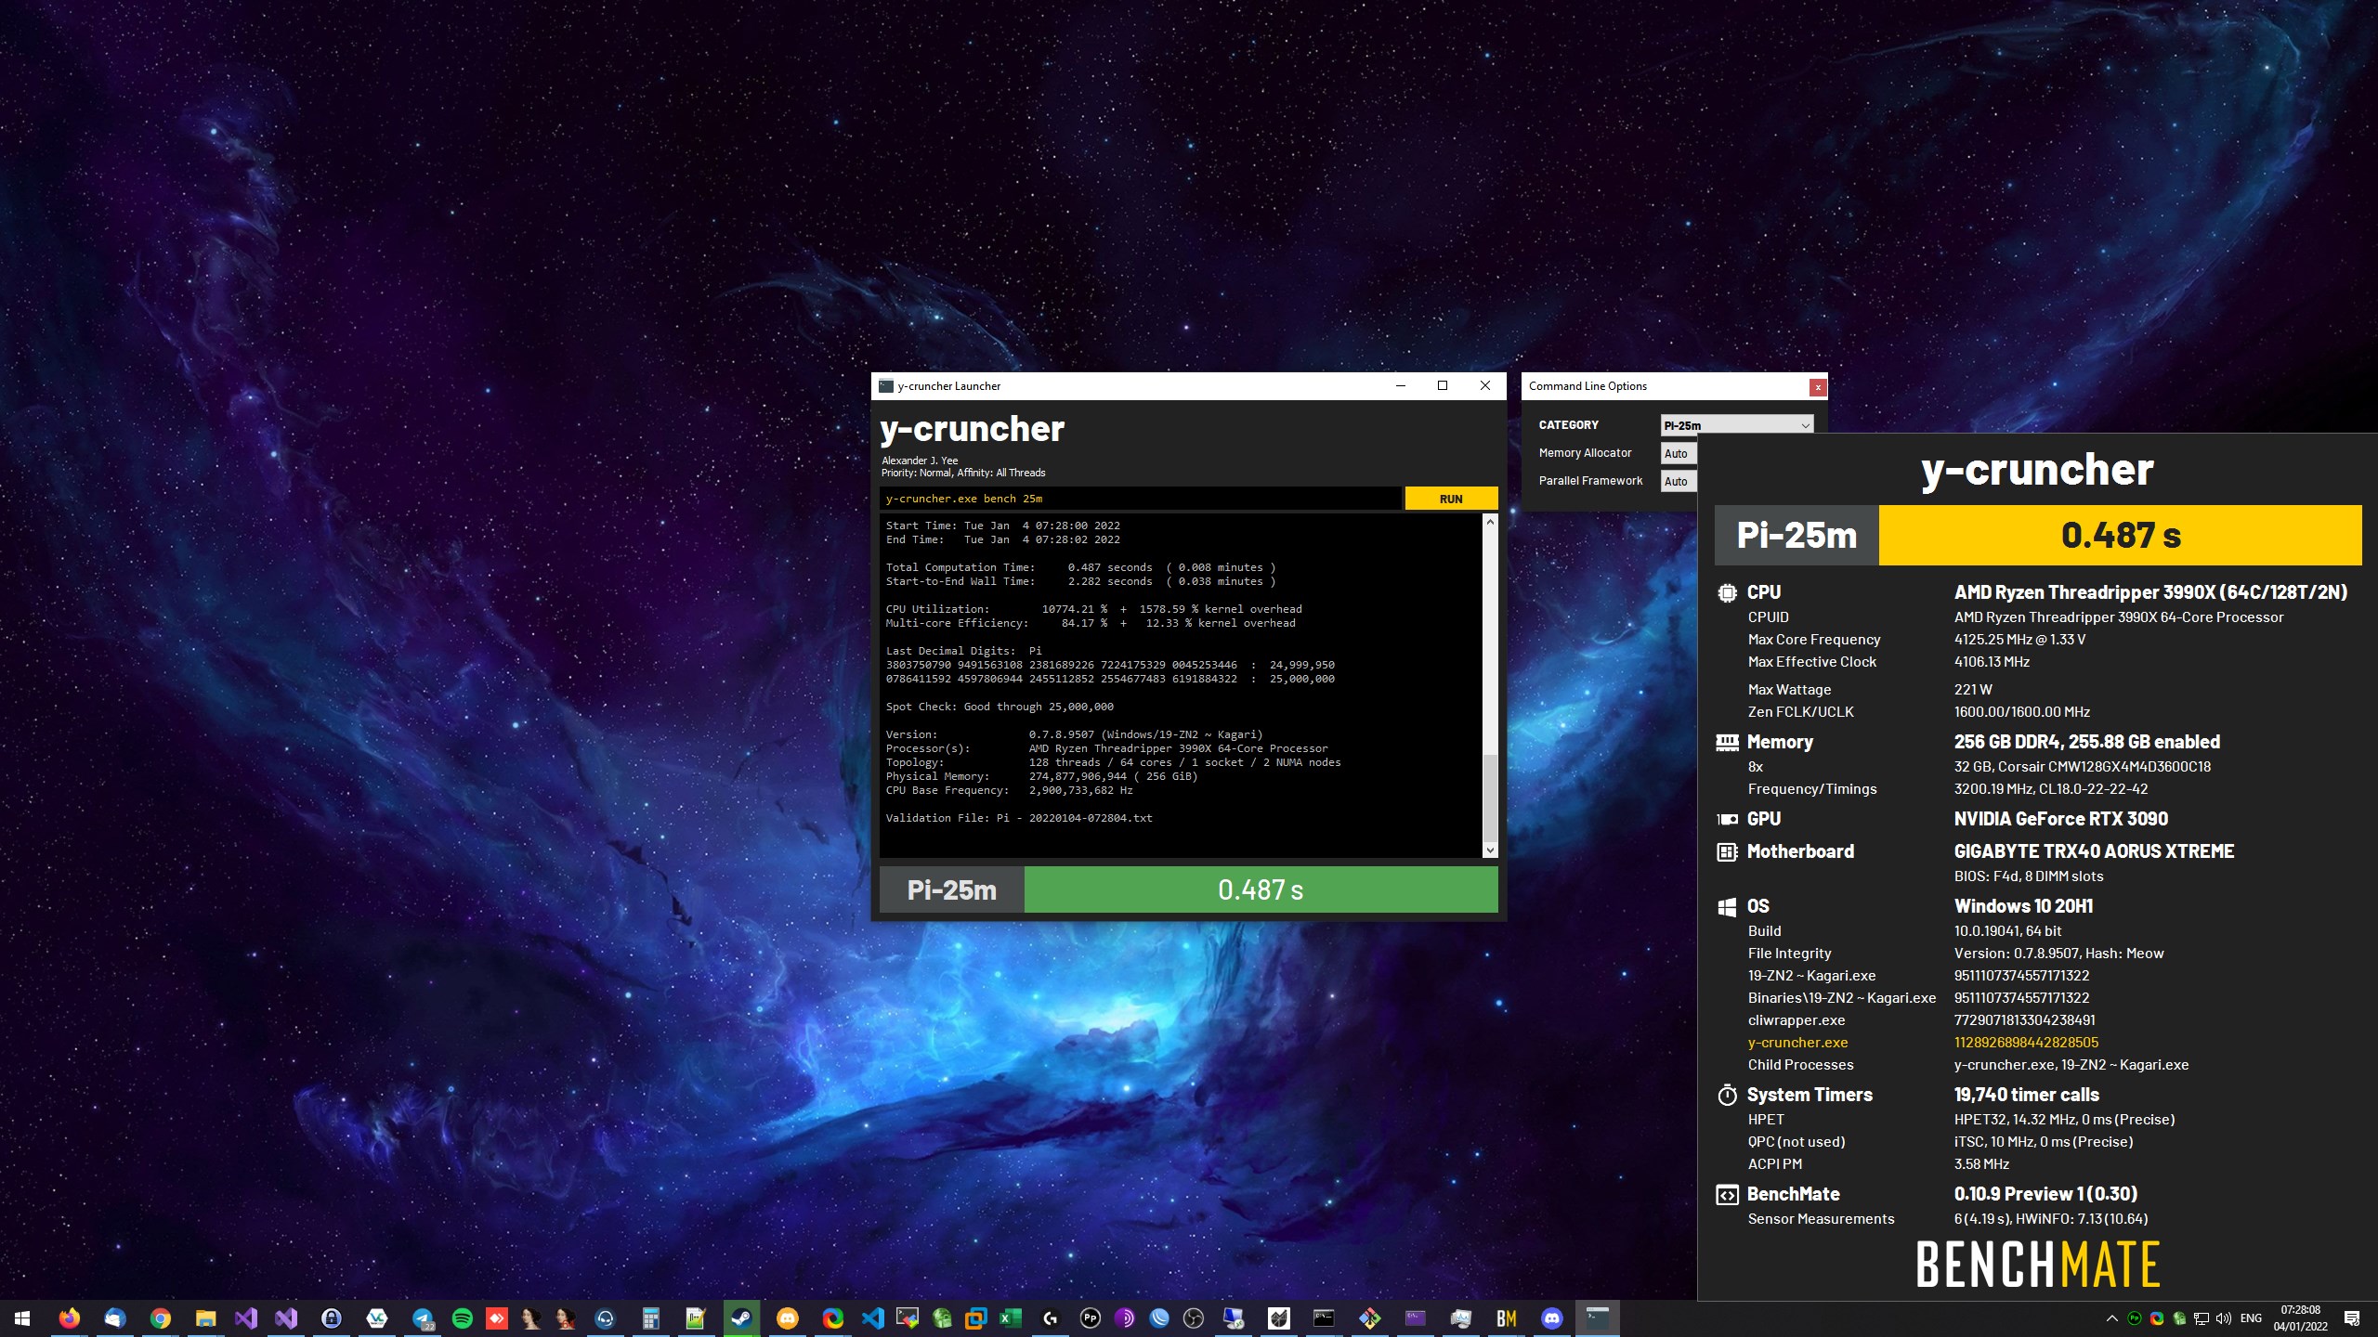Open AnyDesk red icon in taskbar
The width and height of the screenshot is (2378, 1337).
point(497,1318)
